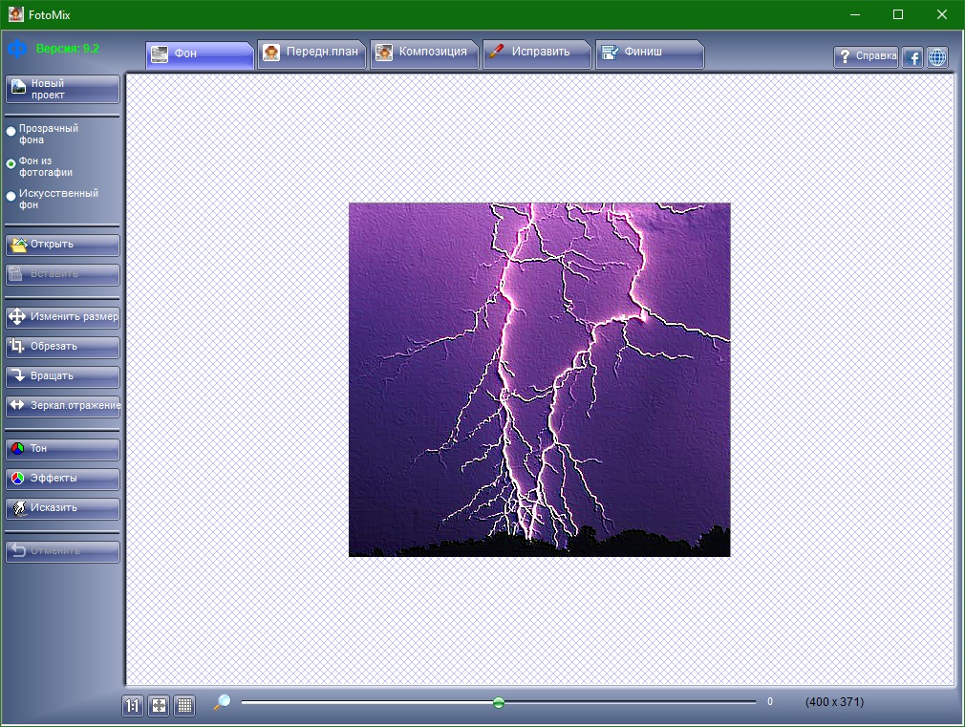Start a new project with Новый проект

point(62,89)
